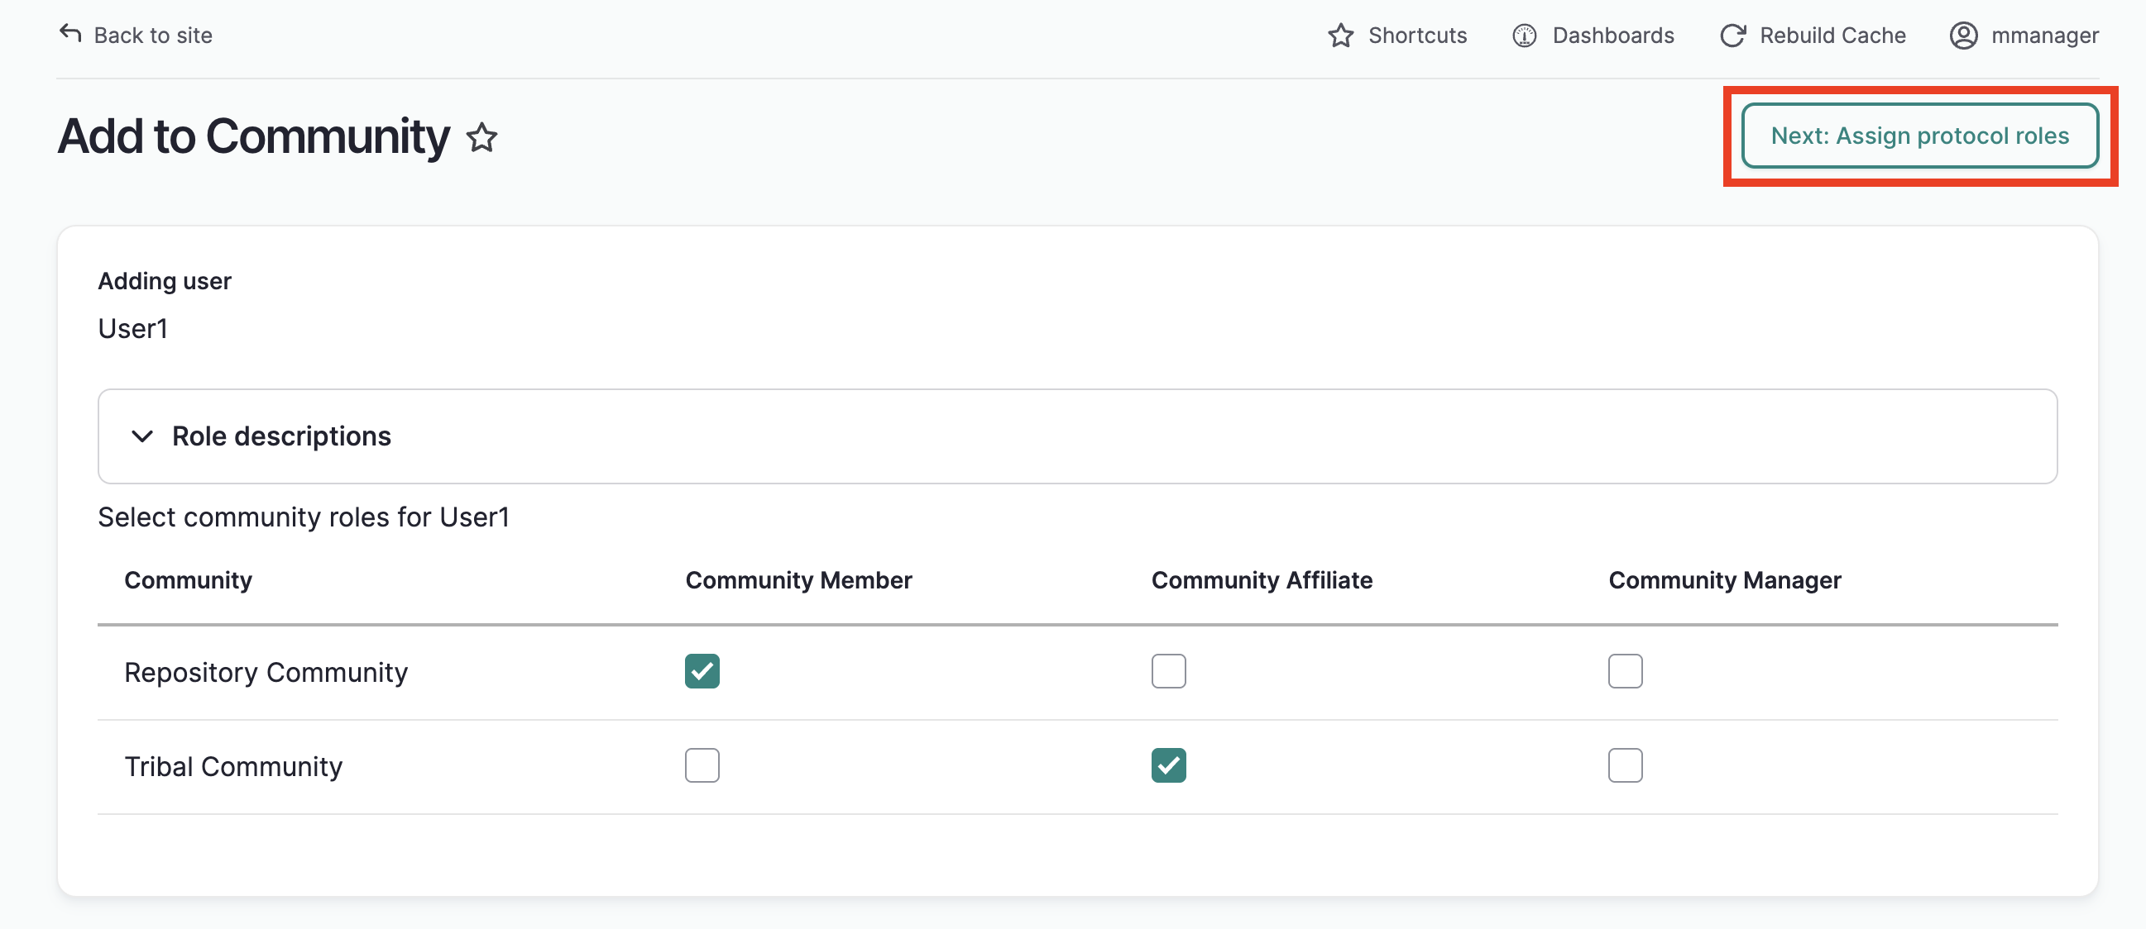Screen dimensions: 2146x929
Task: Check Tribal Community Member checkbox
Action: tap(702, 765)
